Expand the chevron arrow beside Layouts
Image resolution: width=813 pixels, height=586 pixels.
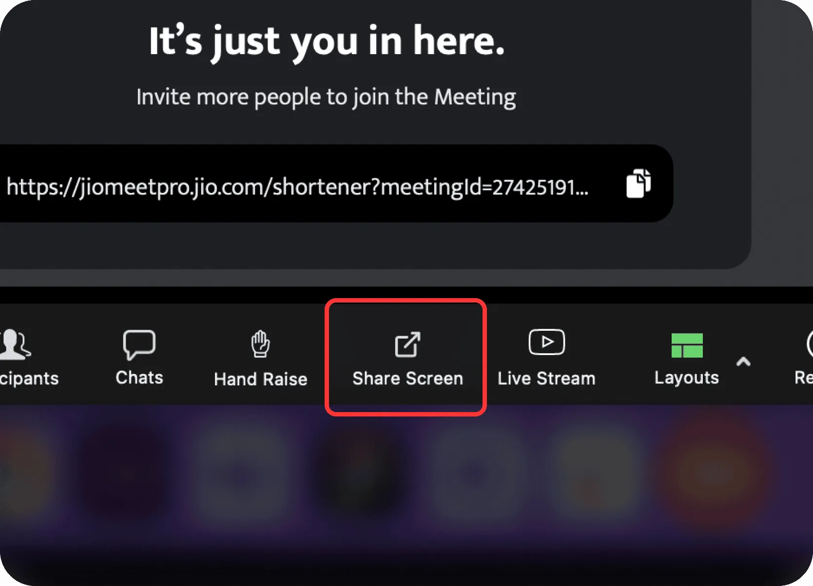[743, 361]
